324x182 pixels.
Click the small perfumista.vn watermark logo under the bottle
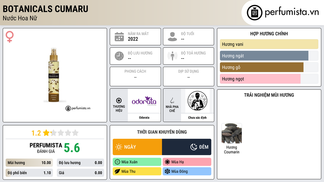78,108
